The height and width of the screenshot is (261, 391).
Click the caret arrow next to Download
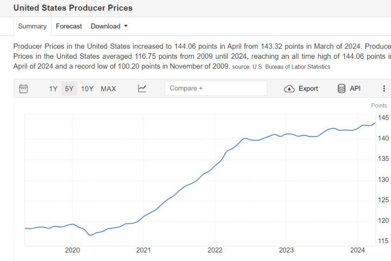[x=126, y=26]
